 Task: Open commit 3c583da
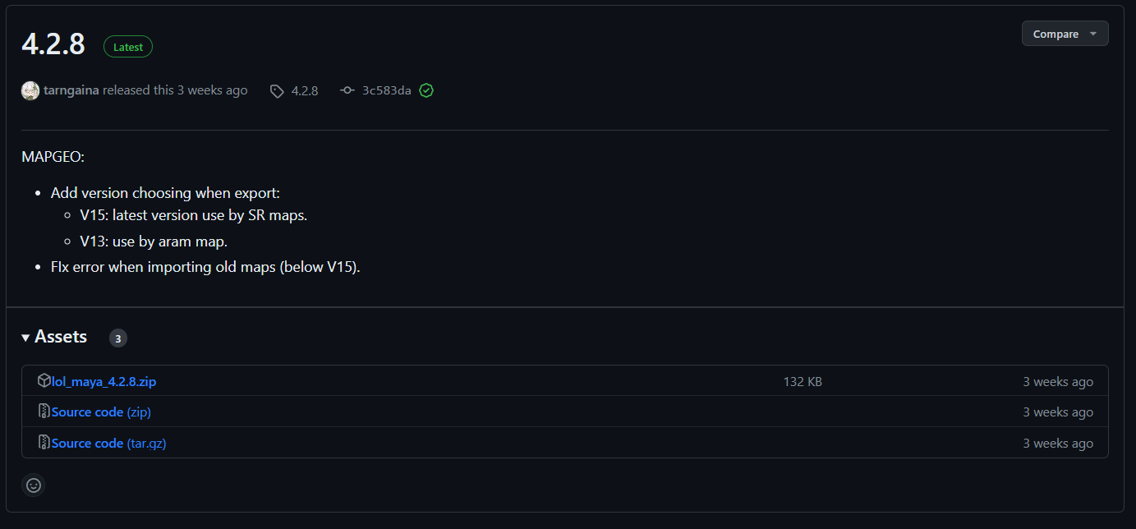[386, 90]
